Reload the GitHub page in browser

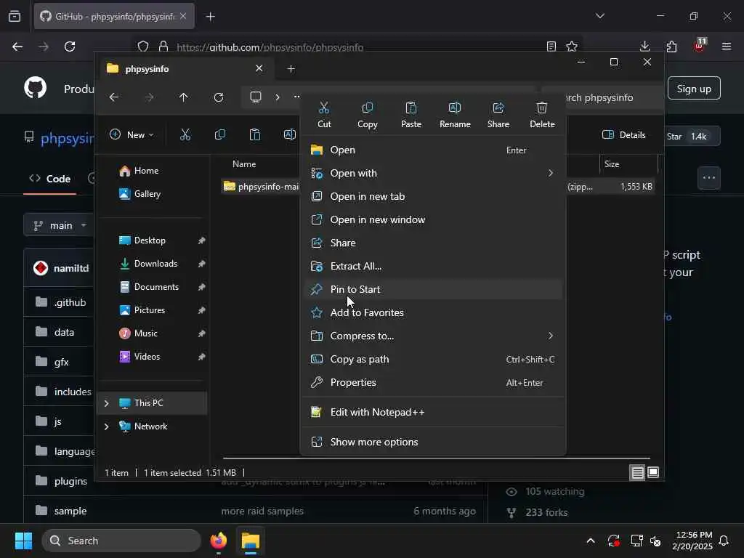(70, 46)
